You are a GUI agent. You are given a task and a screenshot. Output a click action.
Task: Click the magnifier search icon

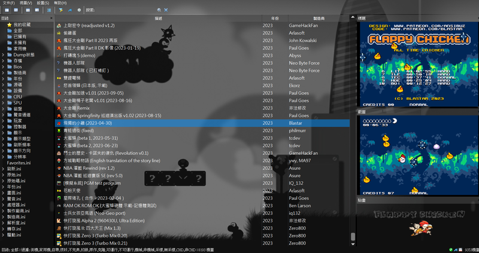tap(159, 10)
